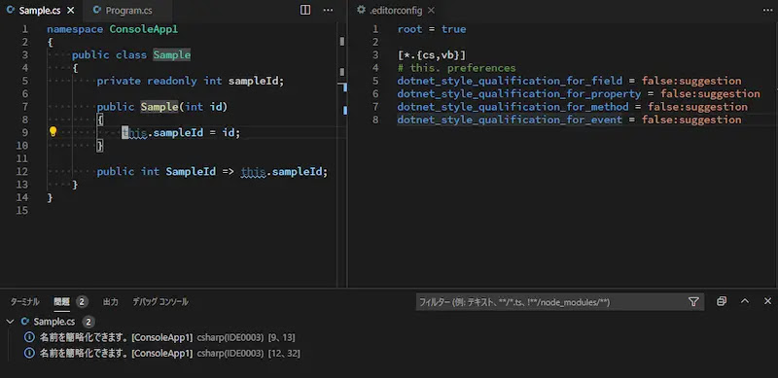Click 'Sample' class name on line 3
Viewport: 778px width, 378px height.
coord(172,54)
